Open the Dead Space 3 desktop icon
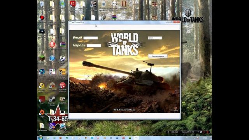Screen dimensions: 249x140 52,86
